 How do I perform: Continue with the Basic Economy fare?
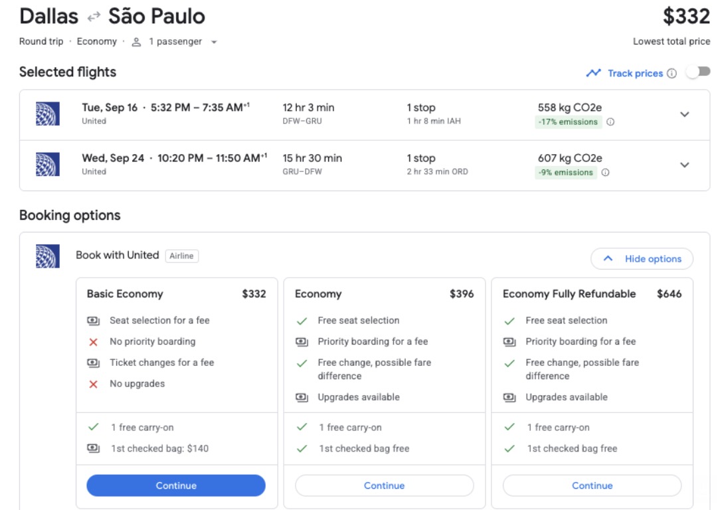pyautogui.click(x=175, y=485)
